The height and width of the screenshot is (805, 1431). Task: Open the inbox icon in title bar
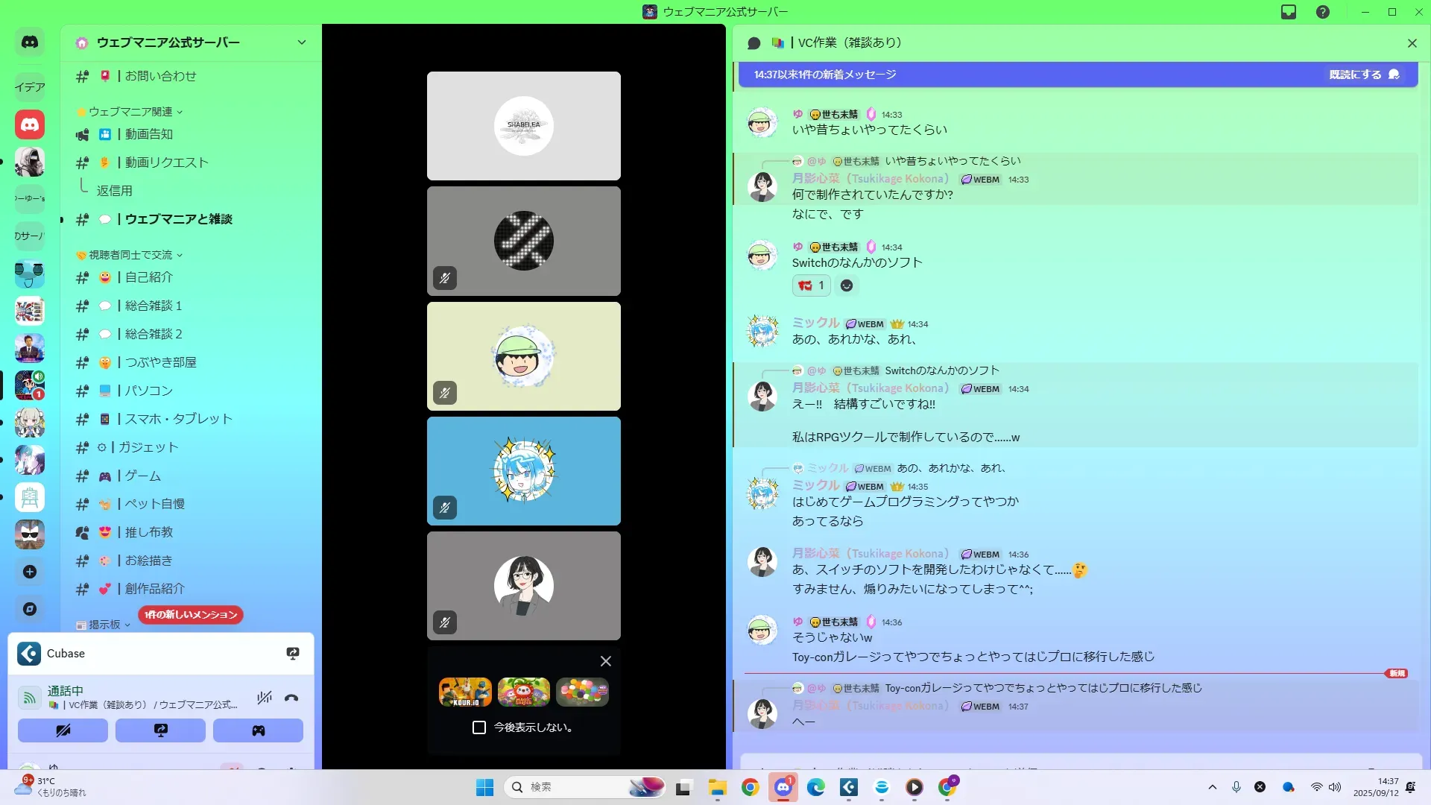pos(1289,12)
